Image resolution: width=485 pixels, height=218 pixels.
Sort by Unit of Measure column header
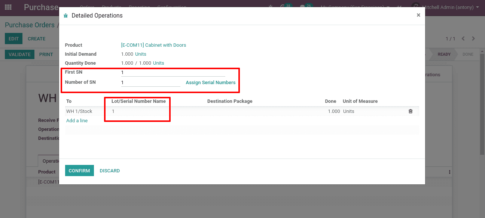(360, 101)
